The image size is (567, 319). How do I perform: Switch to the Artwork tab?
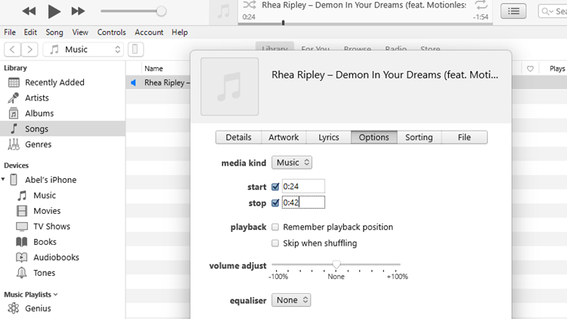[283, 138]
